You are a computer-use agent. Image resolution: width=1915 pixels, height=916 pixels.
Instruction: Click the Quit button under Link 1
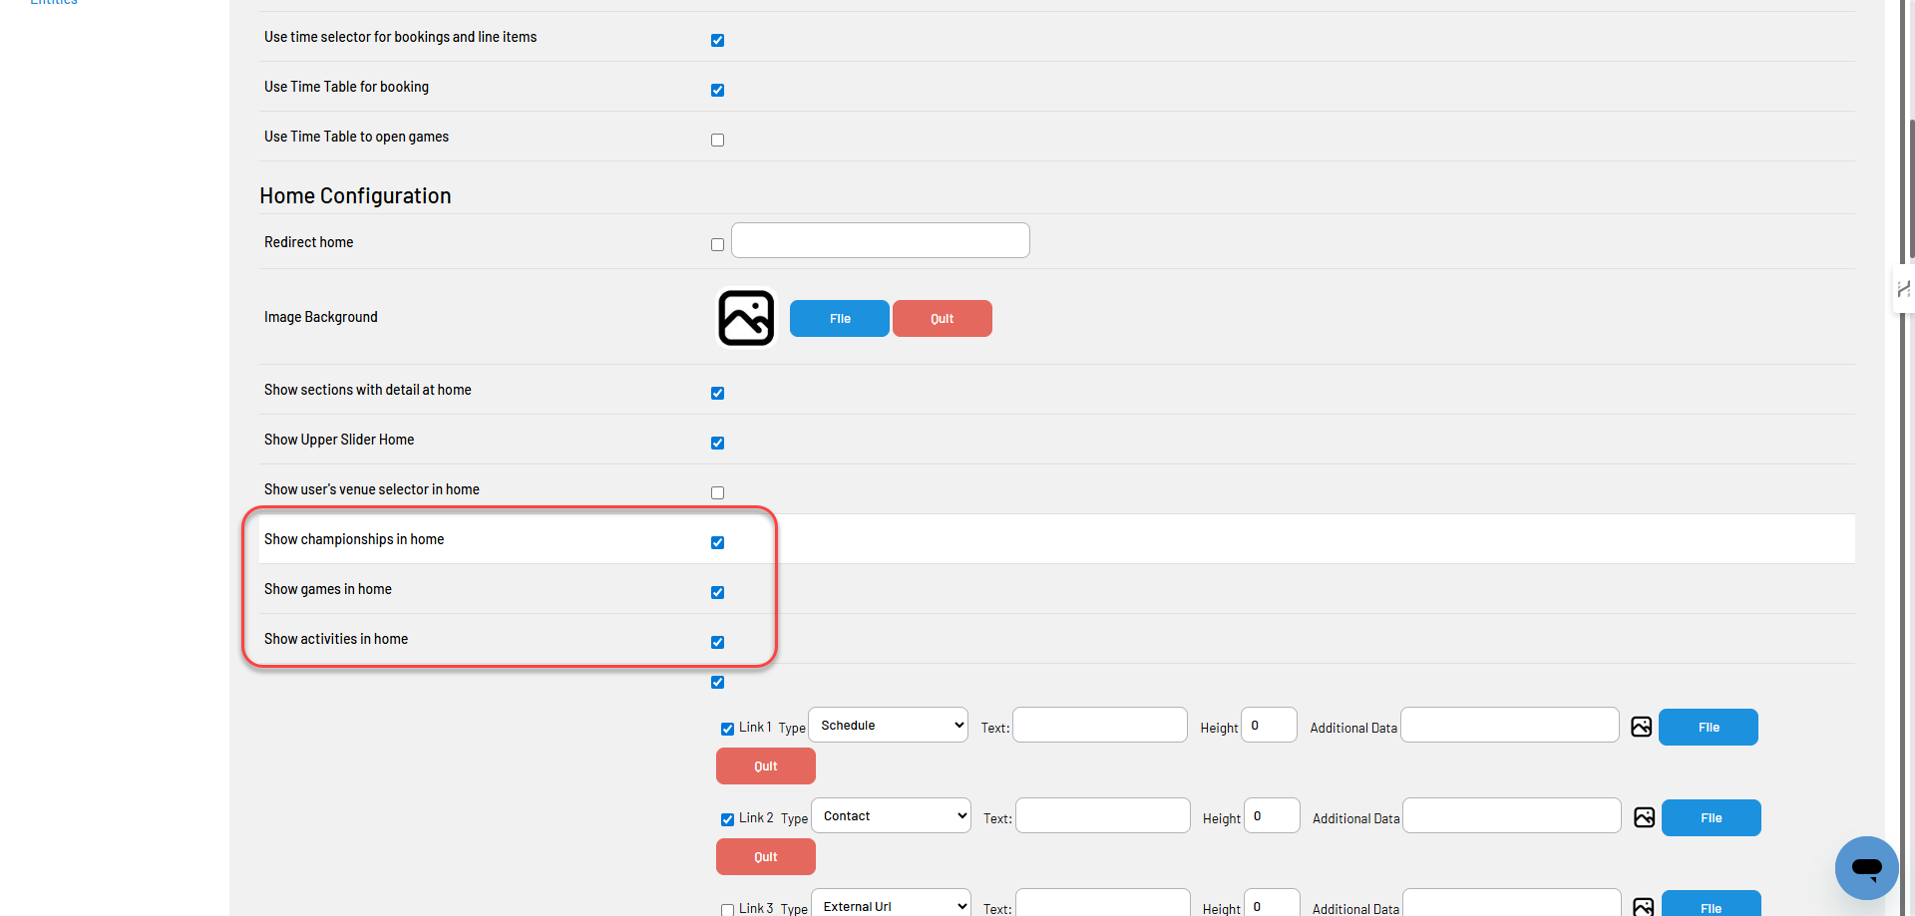(766, 765)
